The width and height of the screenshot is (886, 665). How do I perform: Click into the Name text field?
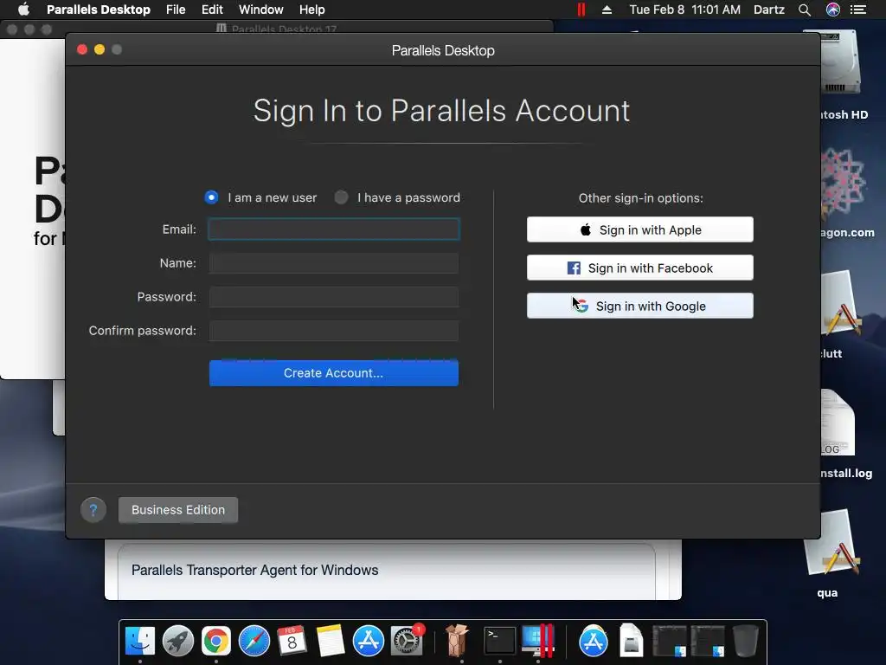(x=334, y=263)
